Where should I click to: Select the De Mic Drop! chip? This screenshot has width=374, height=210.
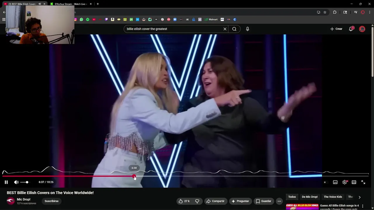pos(310,197)
